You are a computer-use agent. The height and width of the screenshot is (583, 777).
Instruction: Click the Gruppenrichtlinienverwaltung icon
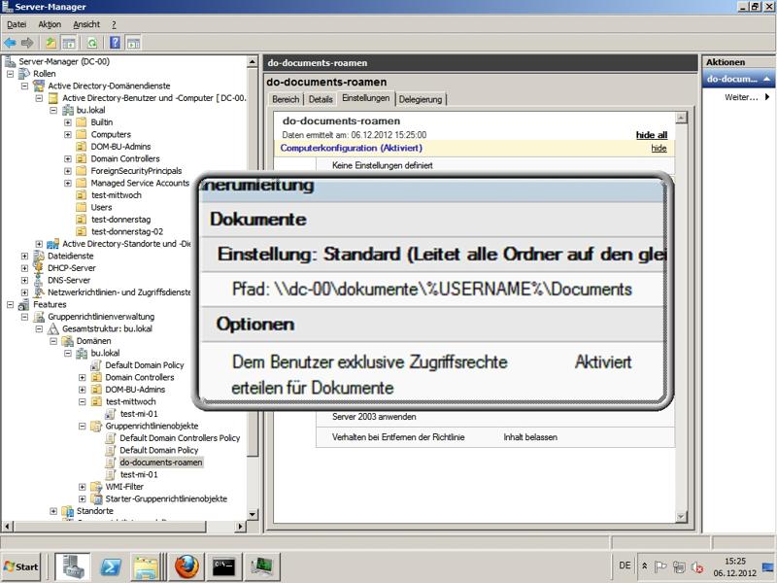tap(39, 317)
